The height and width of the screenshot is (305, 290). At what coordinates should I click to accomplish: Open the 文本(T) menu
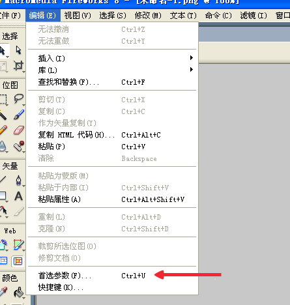183,16
